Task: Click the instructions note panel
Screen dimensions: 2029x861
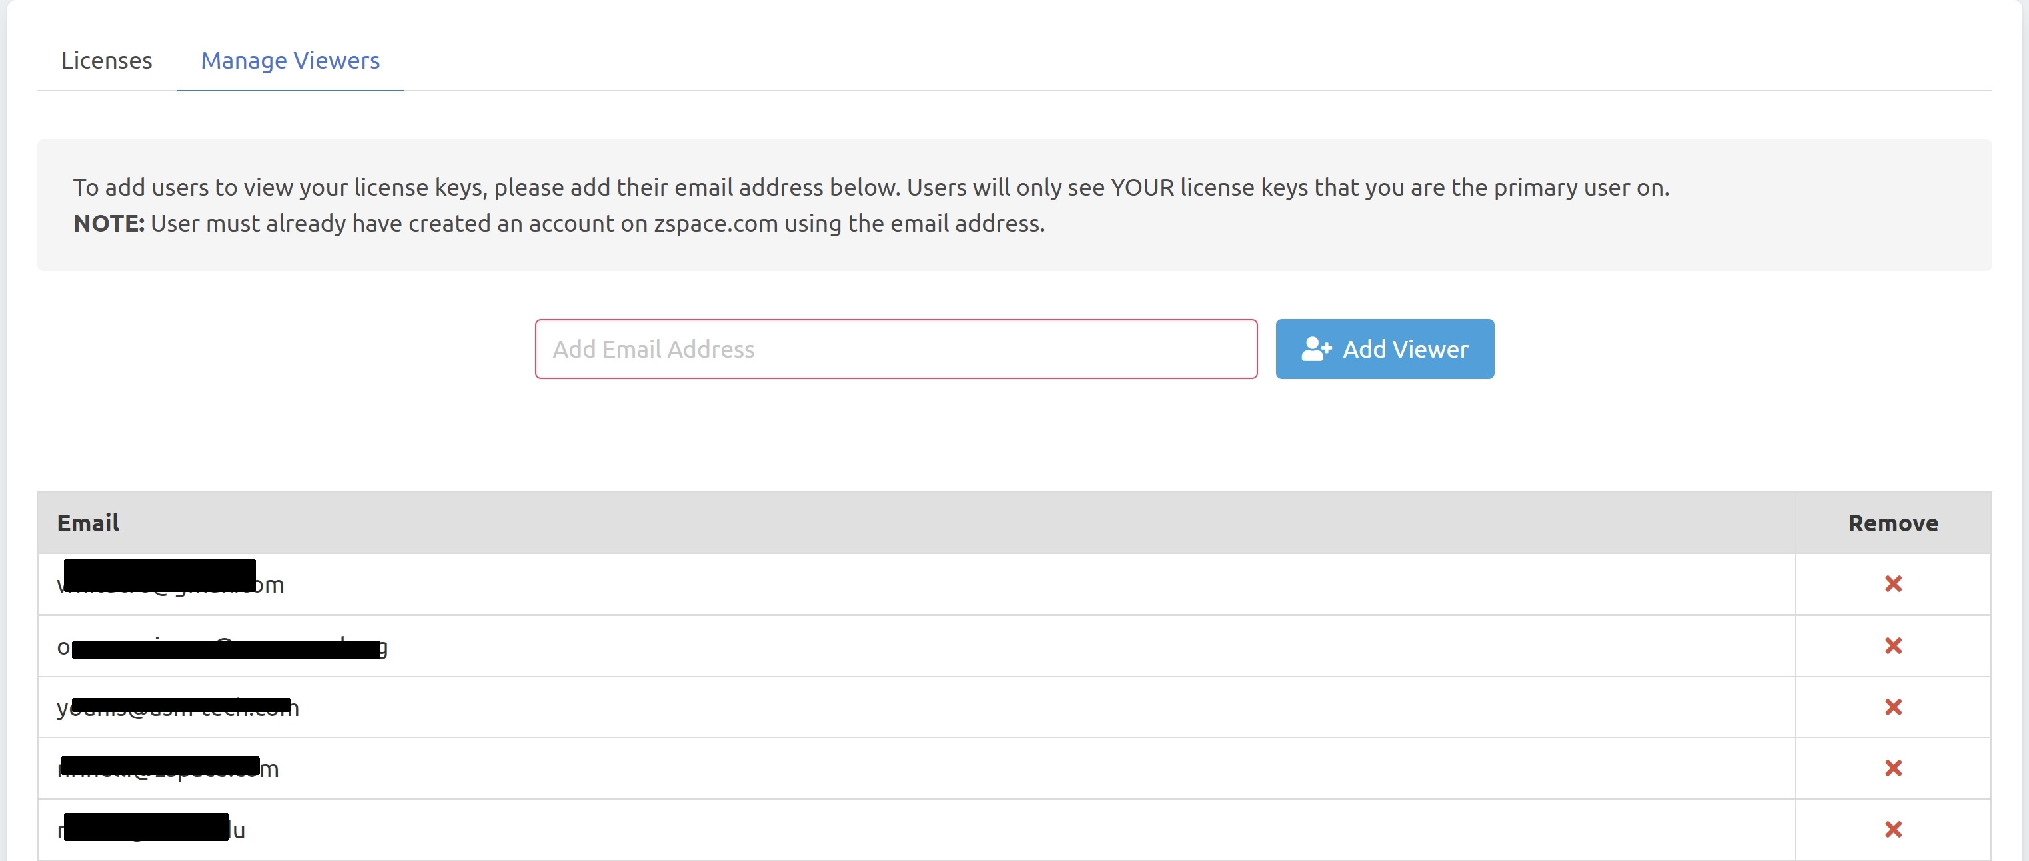Action: pos(1014,204)
